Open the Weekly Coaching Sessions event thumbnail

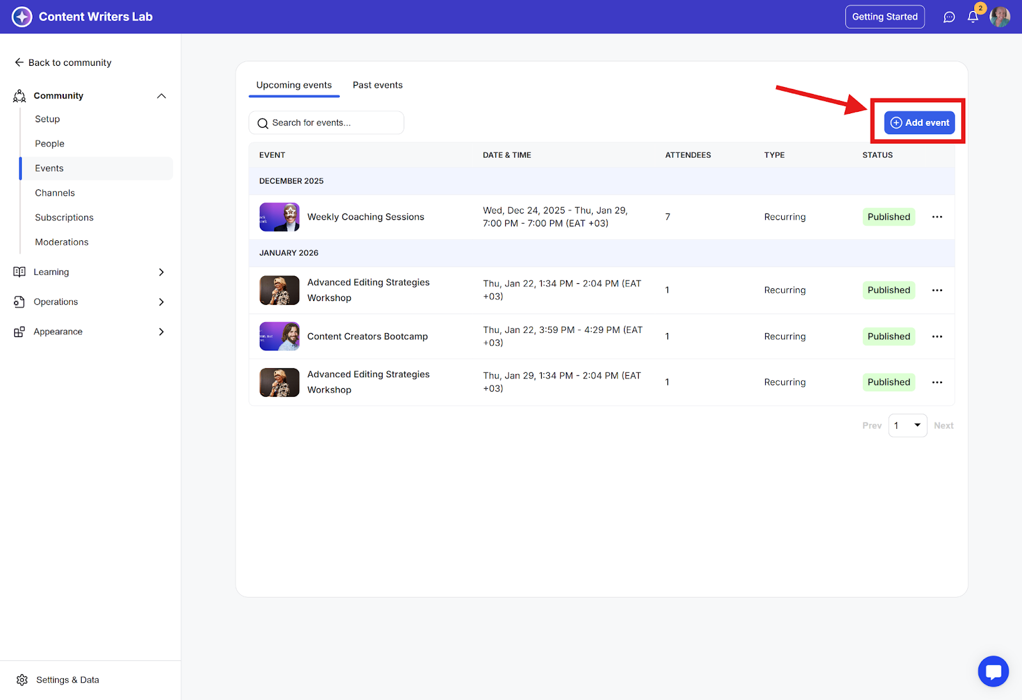[x=279, y=217]
